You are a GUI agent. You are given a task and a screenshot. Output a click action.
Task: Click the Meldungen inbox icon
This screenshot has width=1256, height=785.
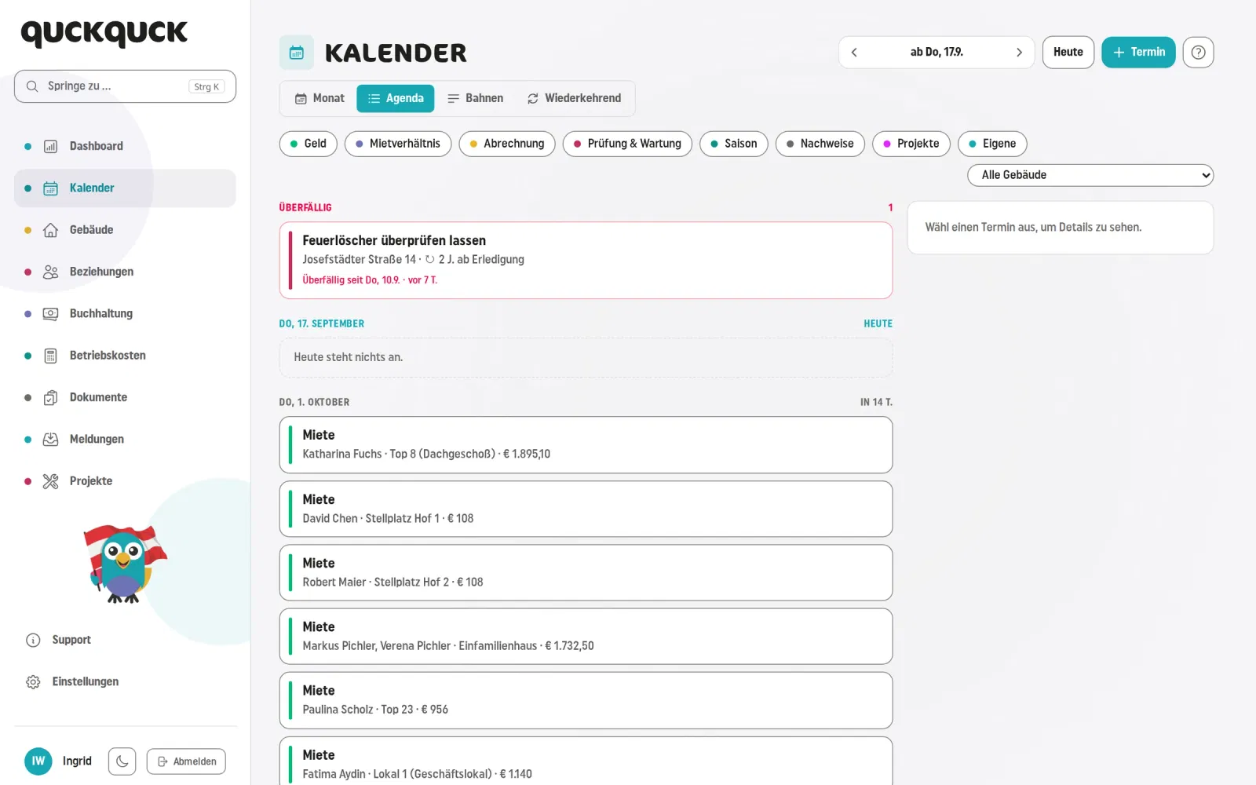pyautogui.click(x=50, y=440)
